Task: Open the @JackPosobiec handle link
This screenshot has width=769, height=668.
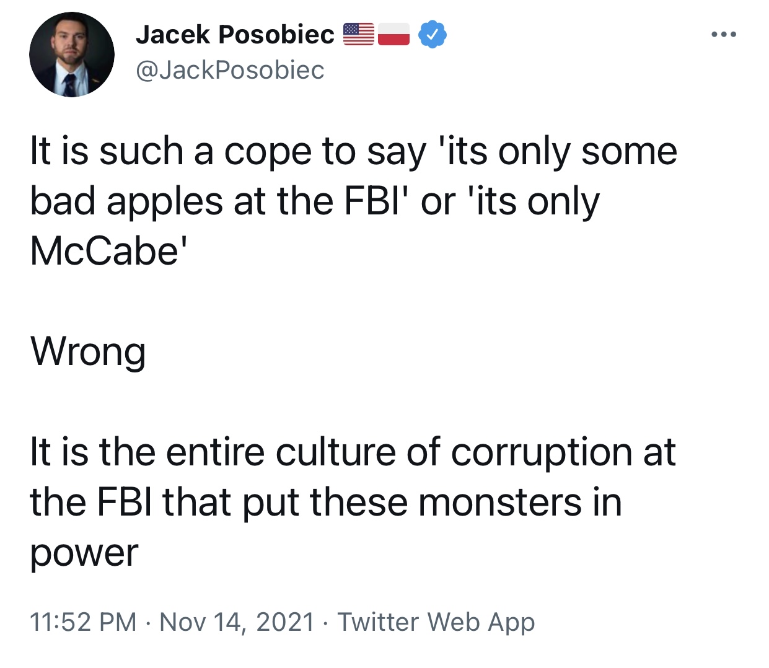Action: pyautogui.click(x=230, y=70)
